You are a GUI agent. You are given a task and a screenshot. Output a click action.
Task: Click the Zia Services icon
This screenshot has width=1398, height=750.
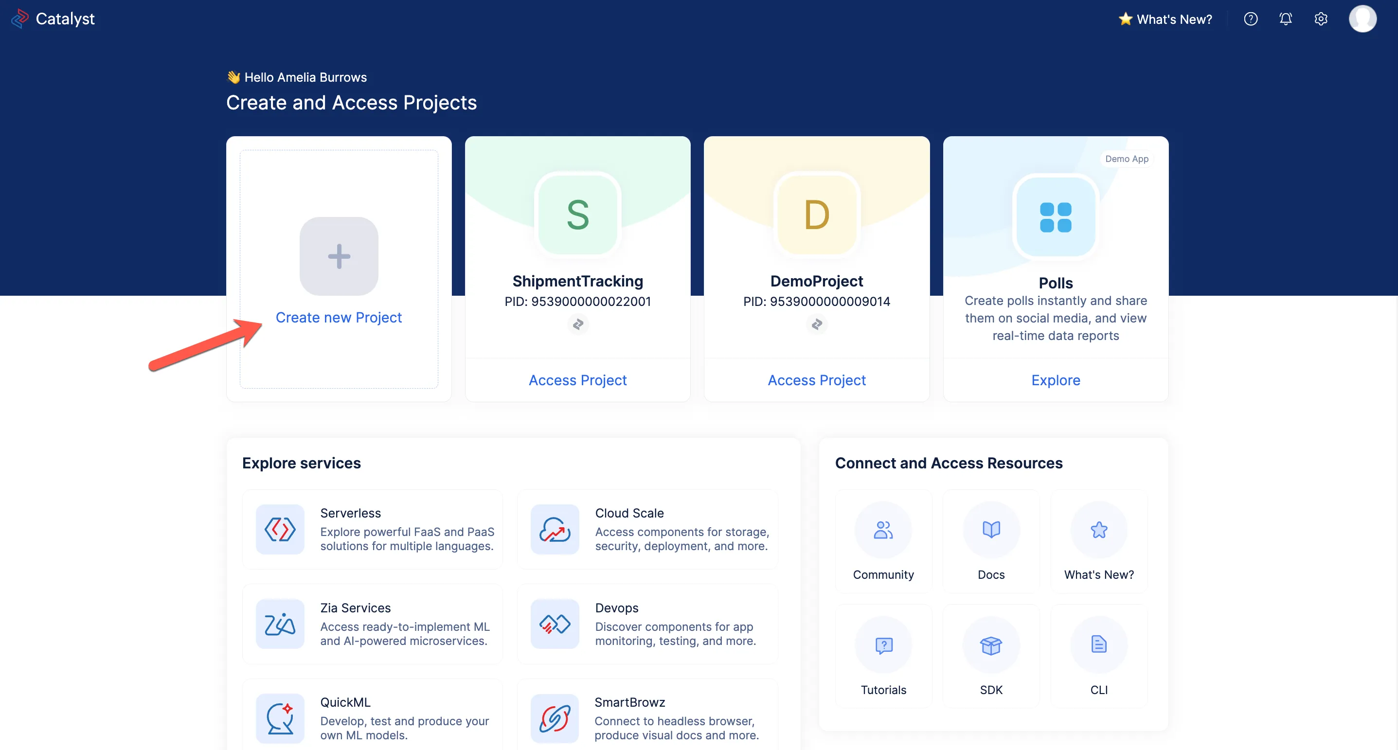[280, 624]
